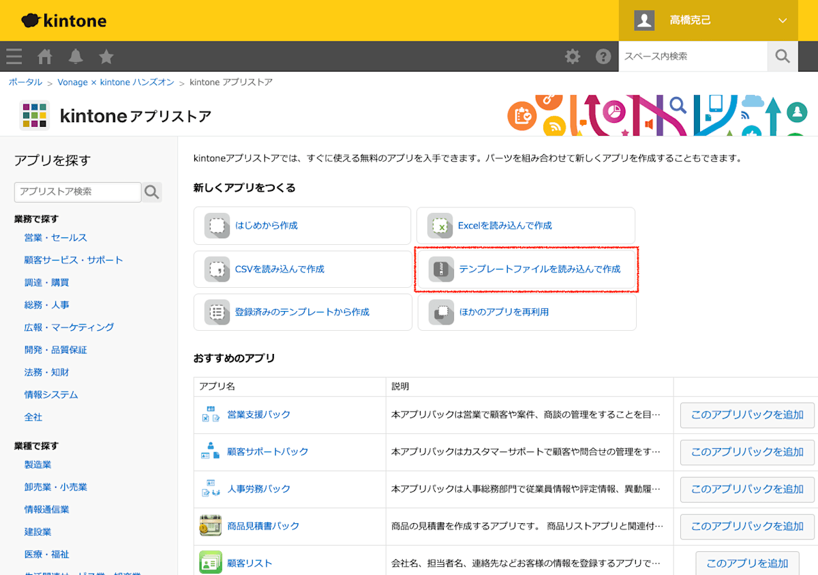Add the 人事労務パック app pack
Viewport: 818px width, 575px height.
pyautogui.click(x=747, y=489)
